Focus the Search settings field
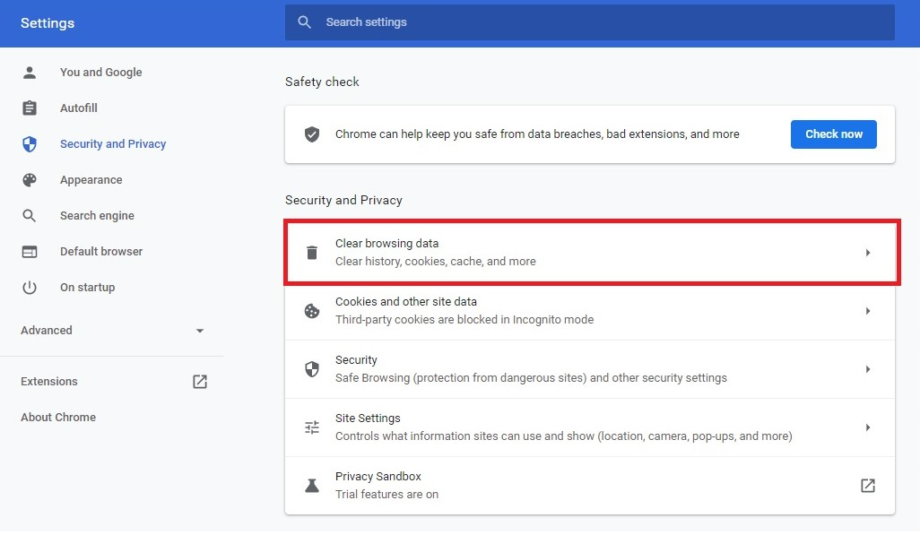The height and width of the screenshot is (535, 920). [x=590, y=22]
